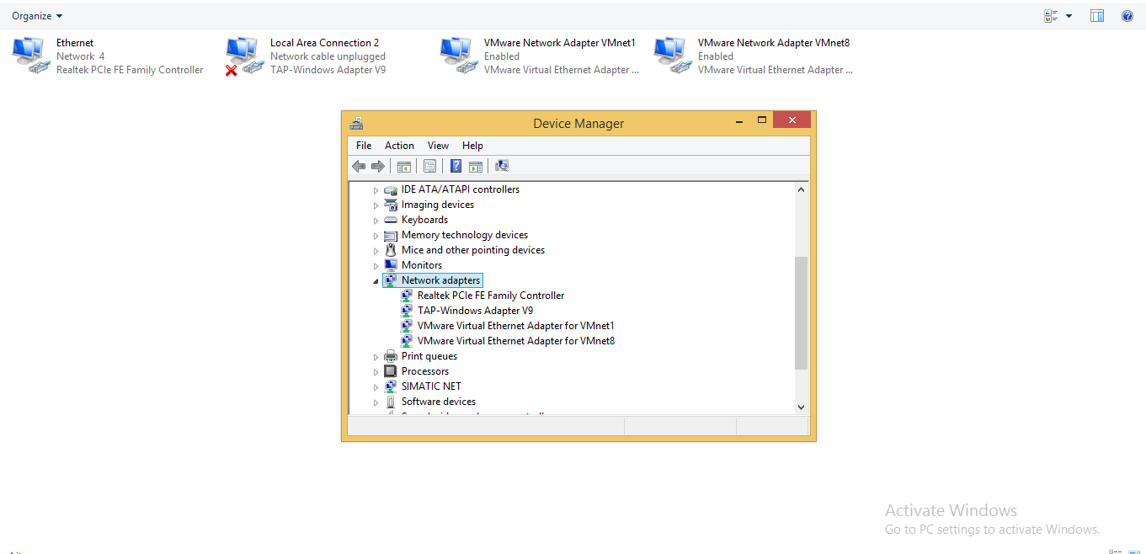Select TAP-Windows Adapter V9 in tree

(x=475, y=311)
